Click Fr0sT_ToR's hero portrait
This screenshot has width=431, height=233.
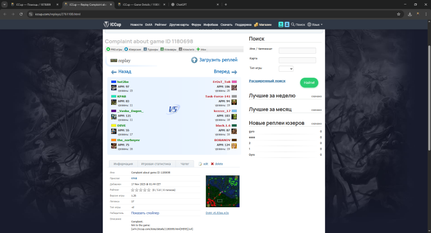point(234,87)
